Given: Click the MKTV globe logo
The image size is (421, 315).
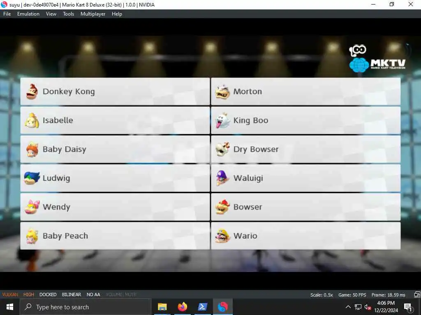Looking at the screenshot, I should click(x=359, y=65).
